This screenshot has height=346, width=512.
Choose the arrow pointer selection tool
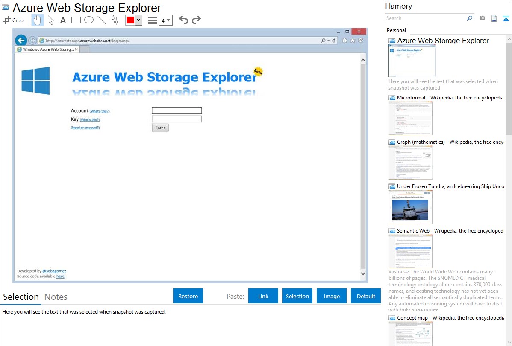[50, 20]
